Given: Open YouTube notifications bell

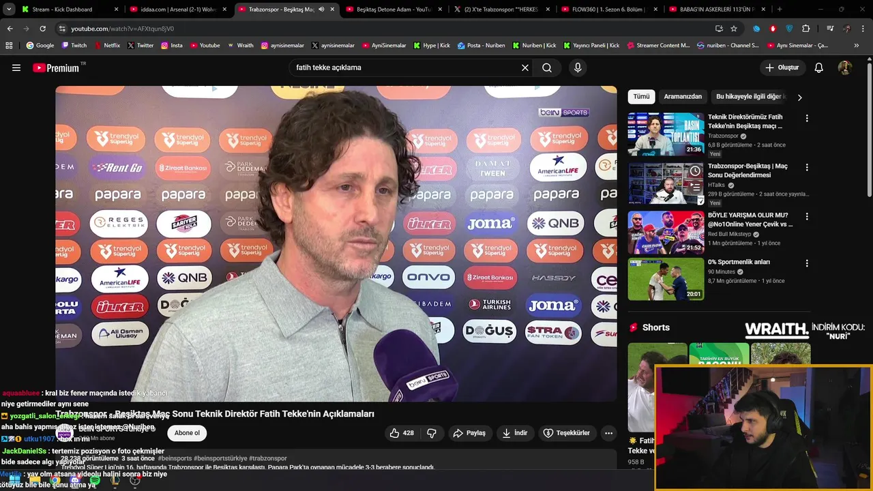Looking at the screenshot, I should [819, 68].
